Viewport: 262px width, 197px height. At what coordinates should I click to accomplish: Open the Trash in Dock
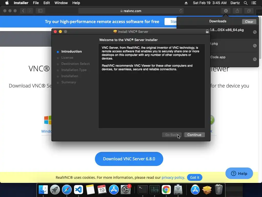pyautogui.click(x=219, y=189)
